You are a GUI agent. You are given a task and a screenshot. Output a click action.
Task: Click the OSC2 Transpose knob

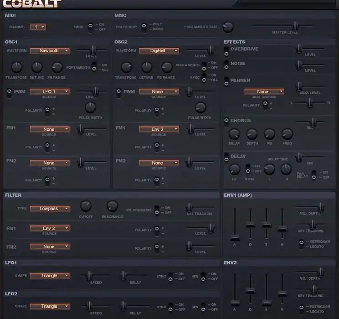pos(126,67)
